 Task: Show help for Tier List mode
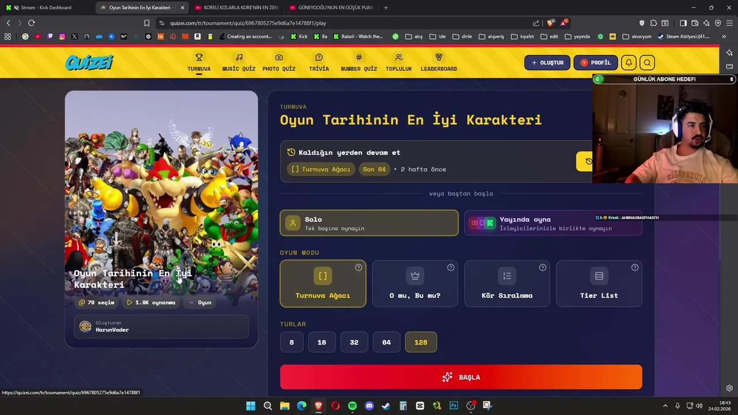[635, 267]
